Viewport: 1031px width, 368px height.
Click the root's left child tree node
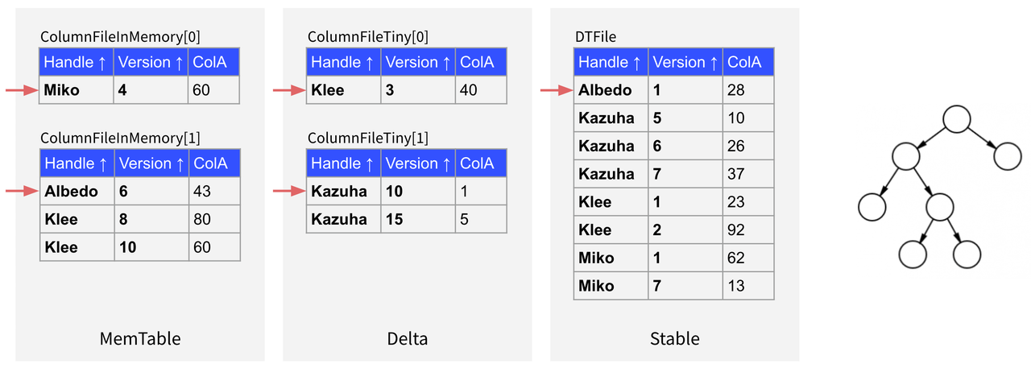click(x=905, y=156)
